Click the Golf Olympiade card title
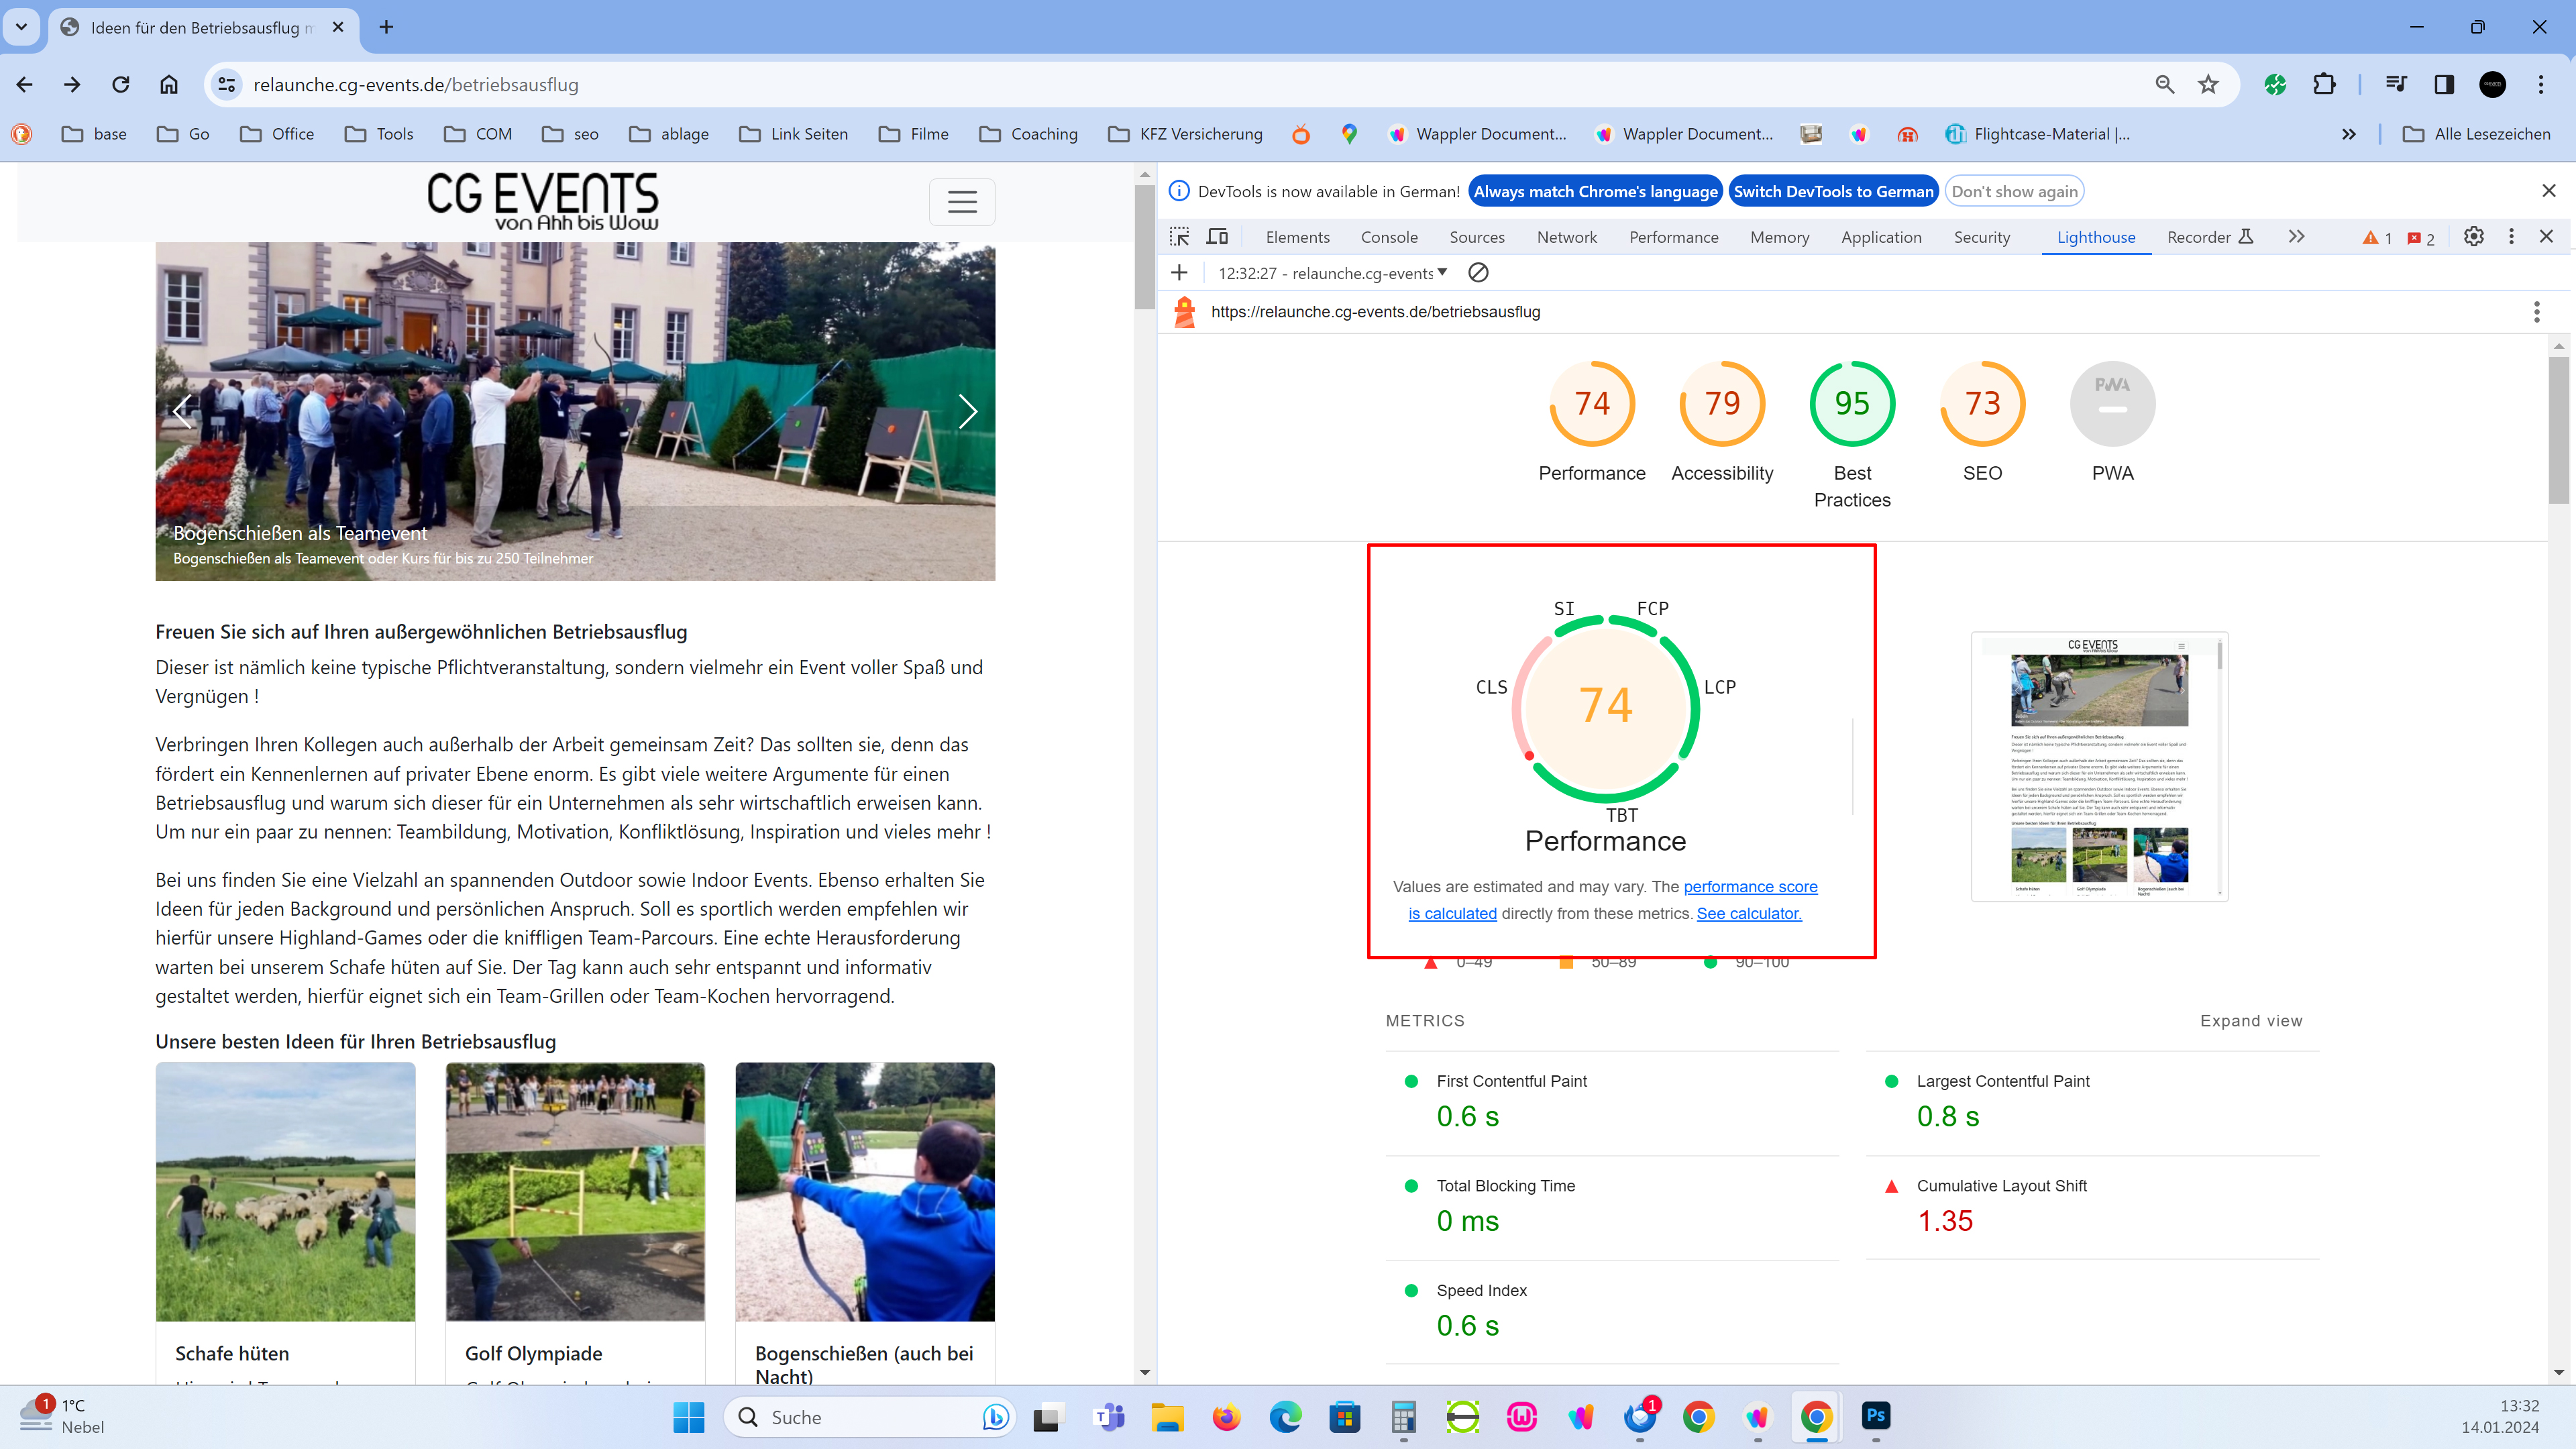 click(x=533, y=1353)
